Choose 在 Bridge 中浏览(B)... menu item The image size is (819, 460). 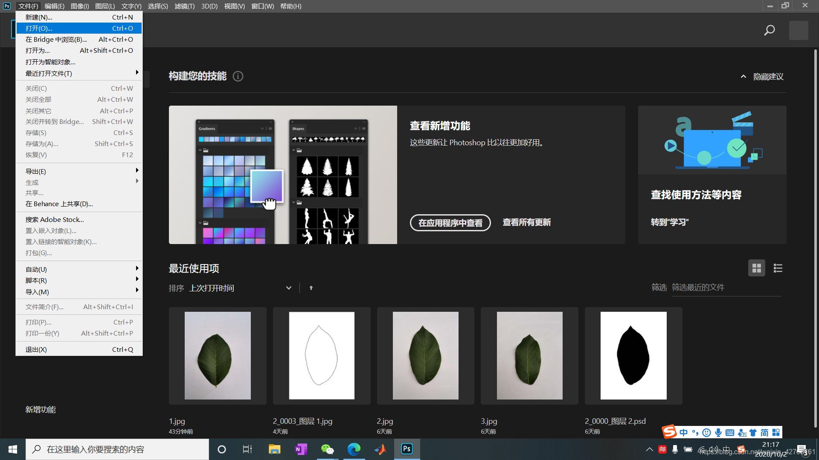(79, 39)
